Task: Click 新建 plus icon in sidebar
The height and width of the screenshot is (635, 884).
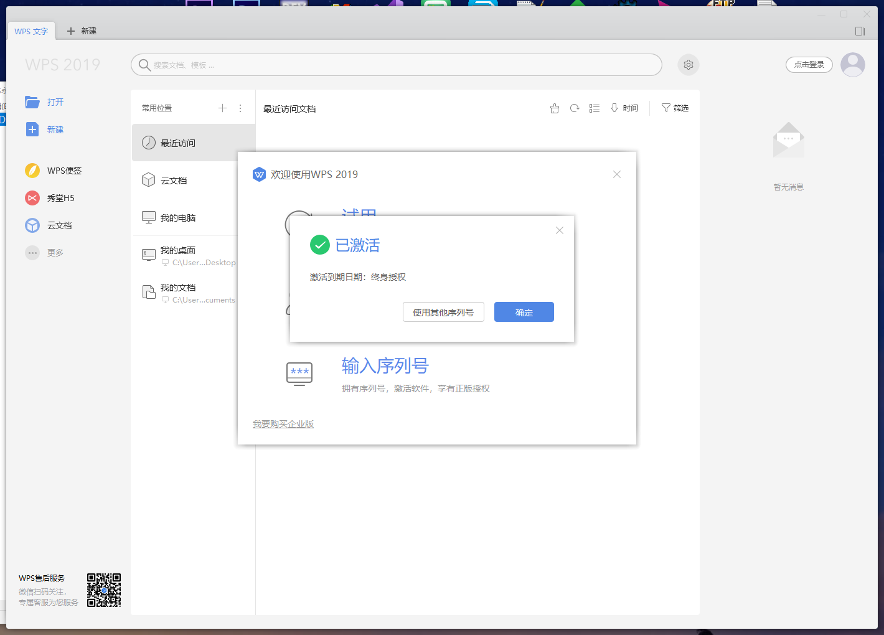Action: (32, 129)
